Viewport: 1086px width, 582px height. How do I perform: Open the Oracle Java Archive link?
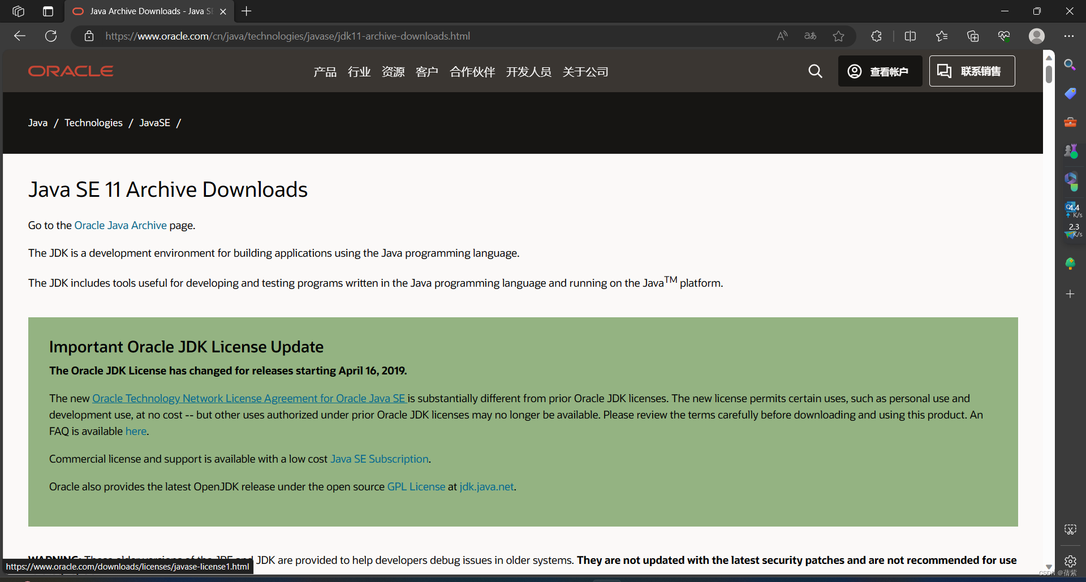point(120,225)
